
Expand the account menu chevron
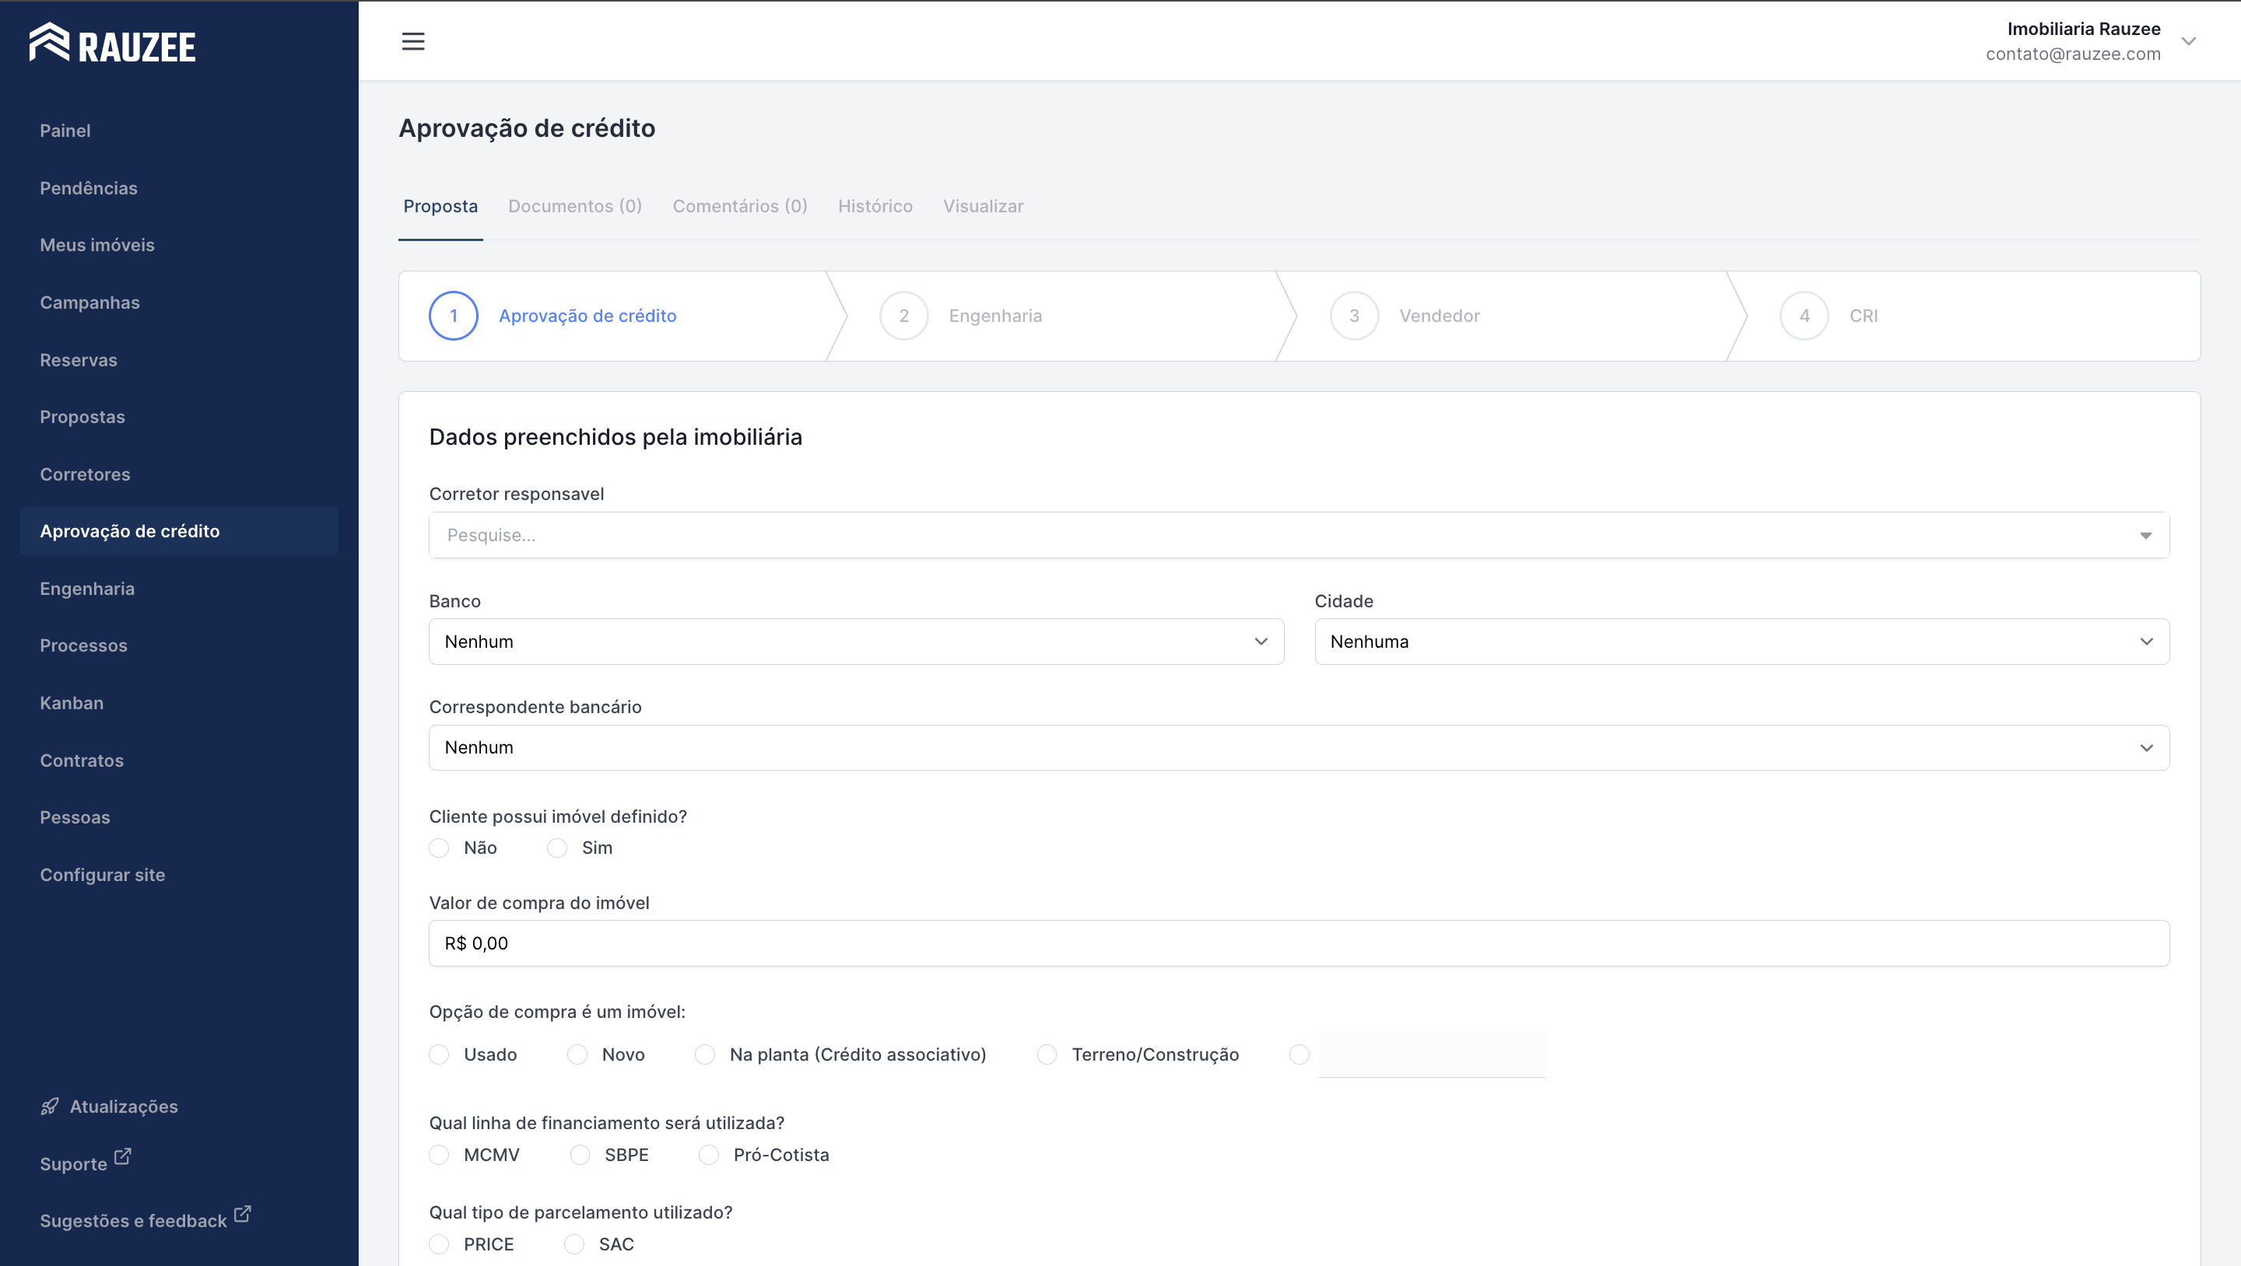2189,41
